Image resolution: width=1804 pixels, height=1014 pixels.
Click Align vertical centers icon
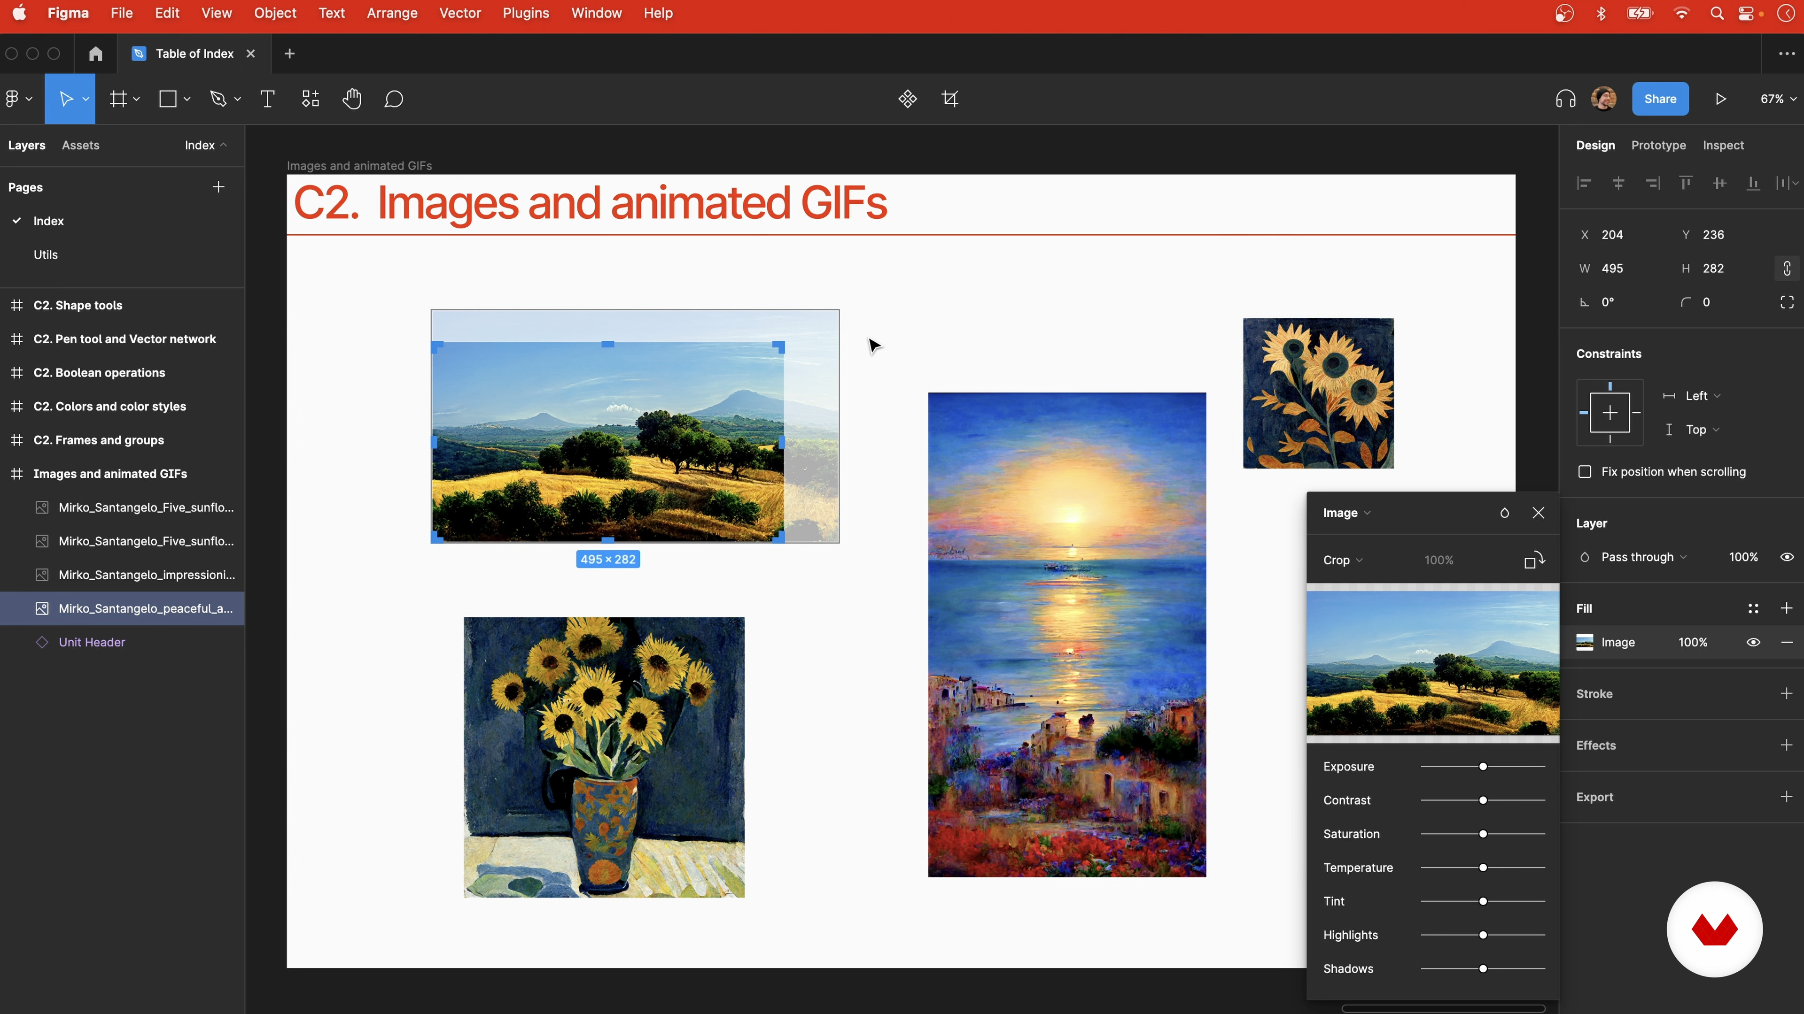tap(1719, 184)
